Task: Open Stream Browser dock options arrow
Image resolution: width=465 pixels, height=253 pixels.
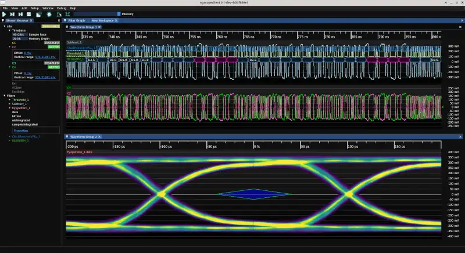Action: (3, 20)
